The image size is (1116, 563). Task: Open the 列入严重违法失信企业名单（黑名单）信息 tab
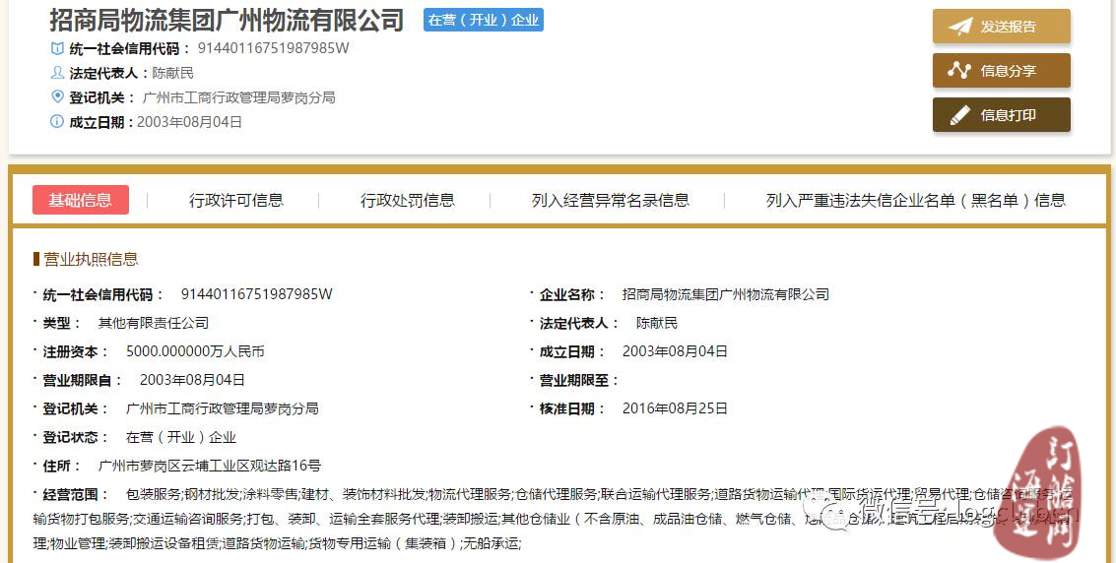pyautogui.click(x=915, y=201)
